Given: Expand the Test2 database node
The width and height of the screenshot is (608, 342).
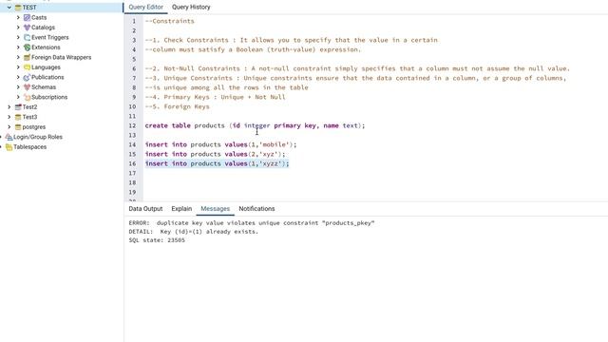Looking at the screenshot, I should (x=9, y=107).
